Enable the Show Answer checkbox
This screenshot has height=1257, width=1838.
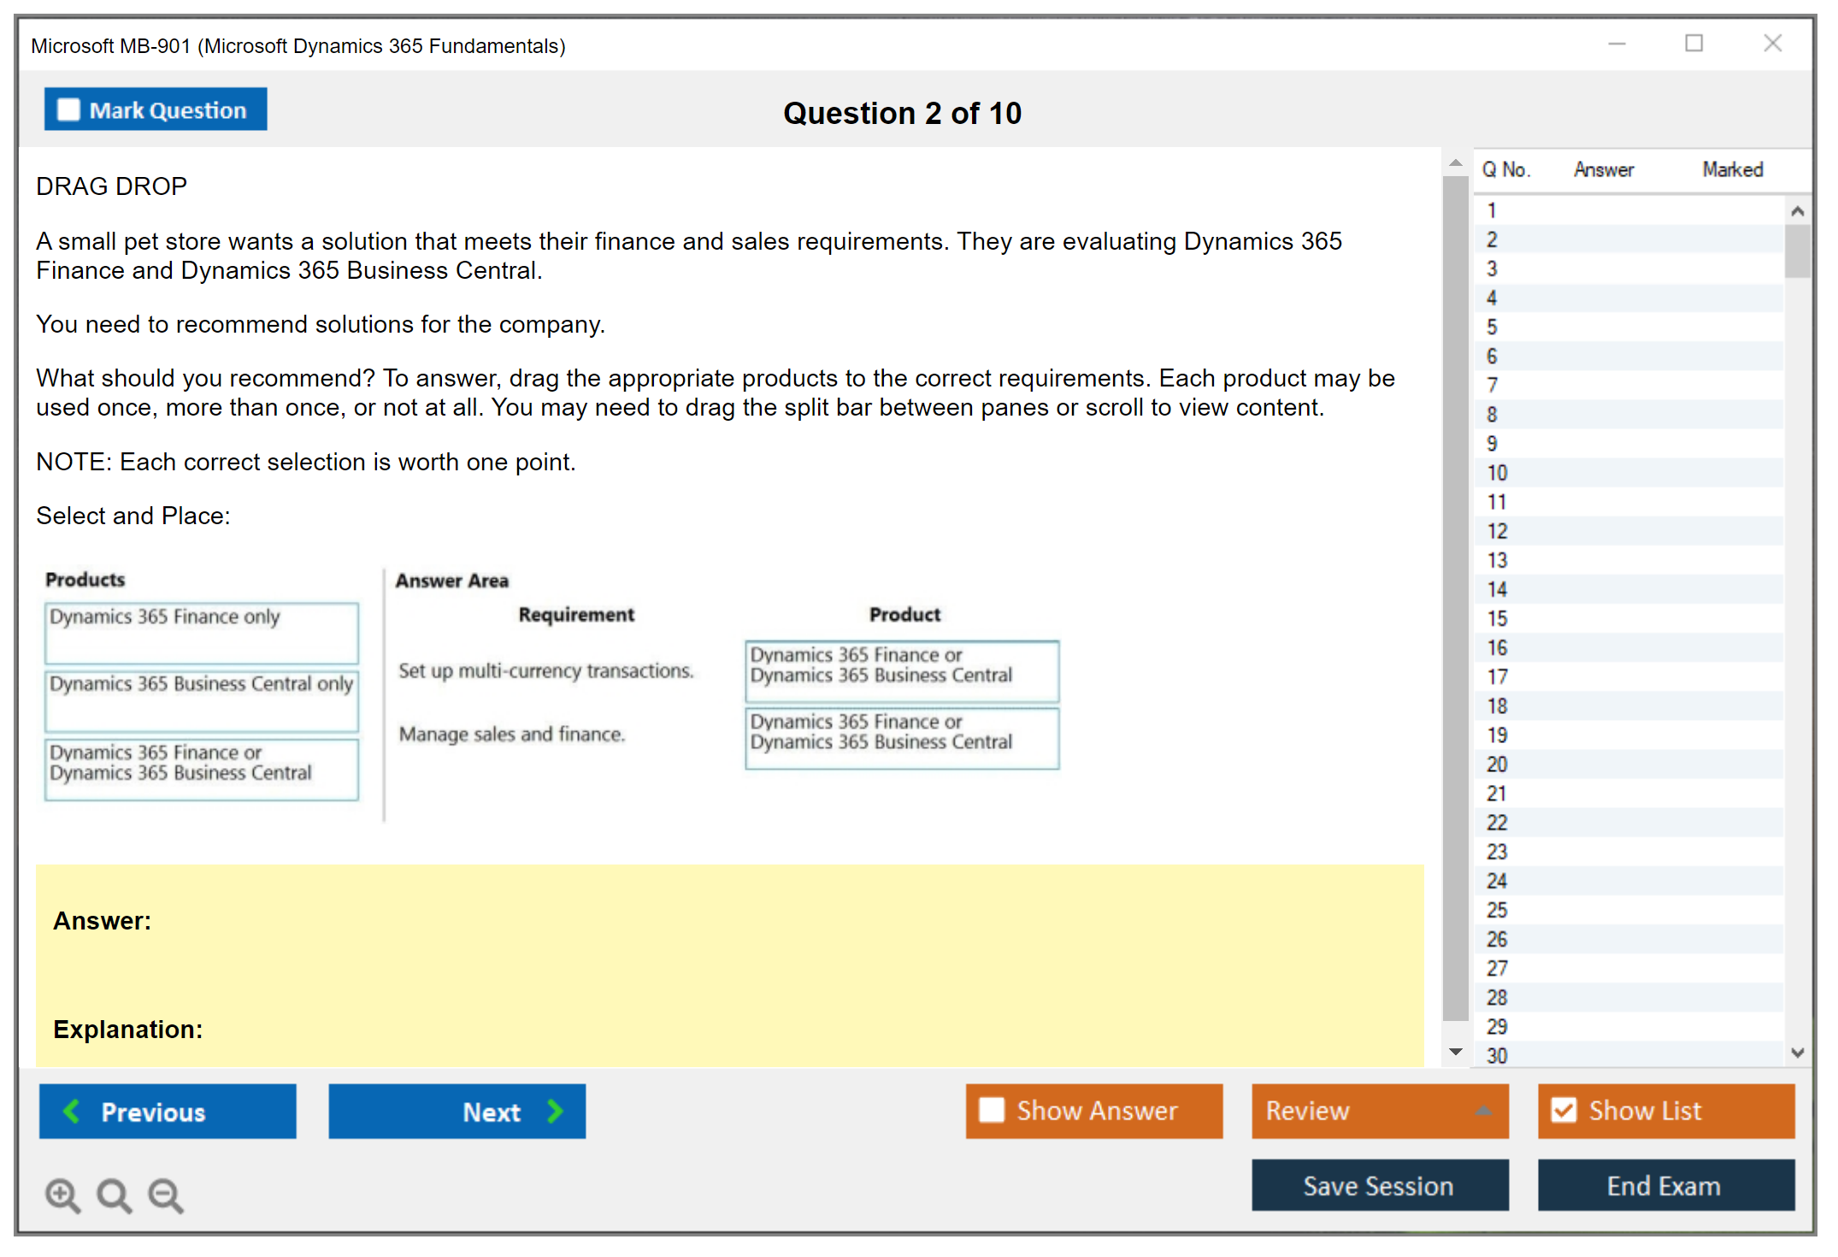point(992,1110)
